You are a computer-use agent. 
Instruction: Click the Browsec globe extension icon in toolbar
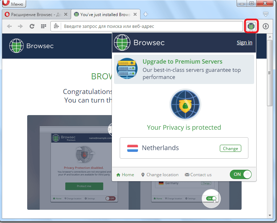(x=251, y=26)
